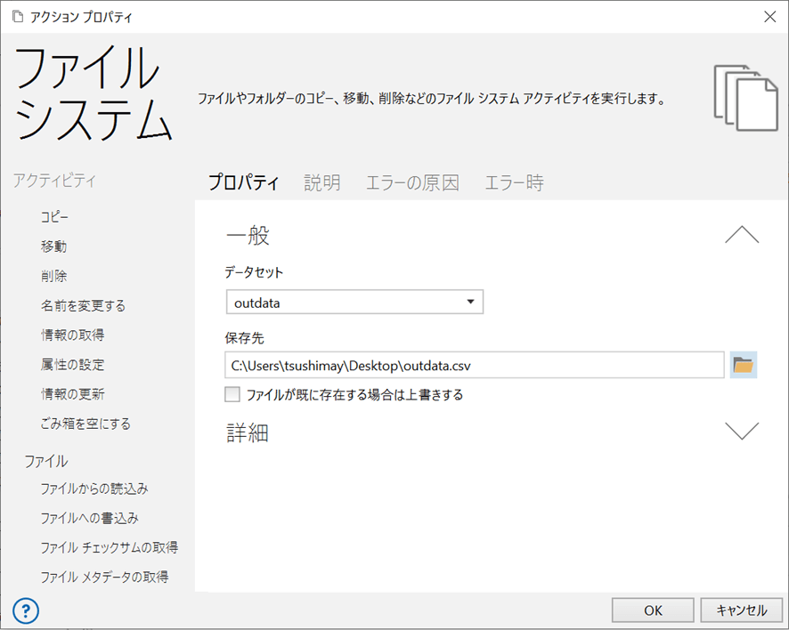Screen dimensions: 789x630
Task: Select the 削除 activity
Action: click(x=53, y=276)
